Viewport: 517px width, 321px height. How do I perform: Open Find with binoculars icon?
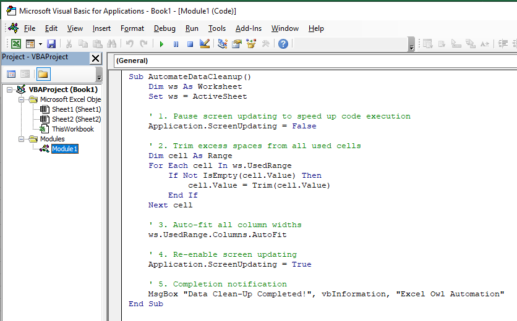[x=111, y=44]
